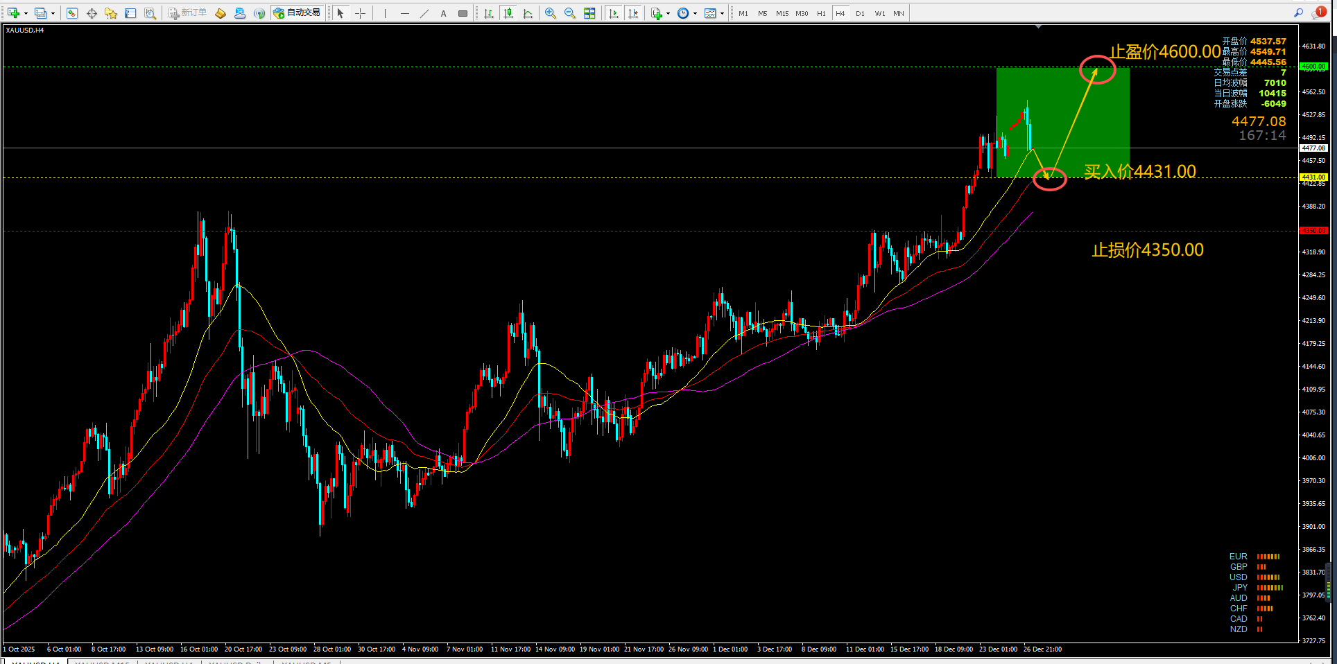
Task: Click the 新订单 new order button
Action: point(188,13)
